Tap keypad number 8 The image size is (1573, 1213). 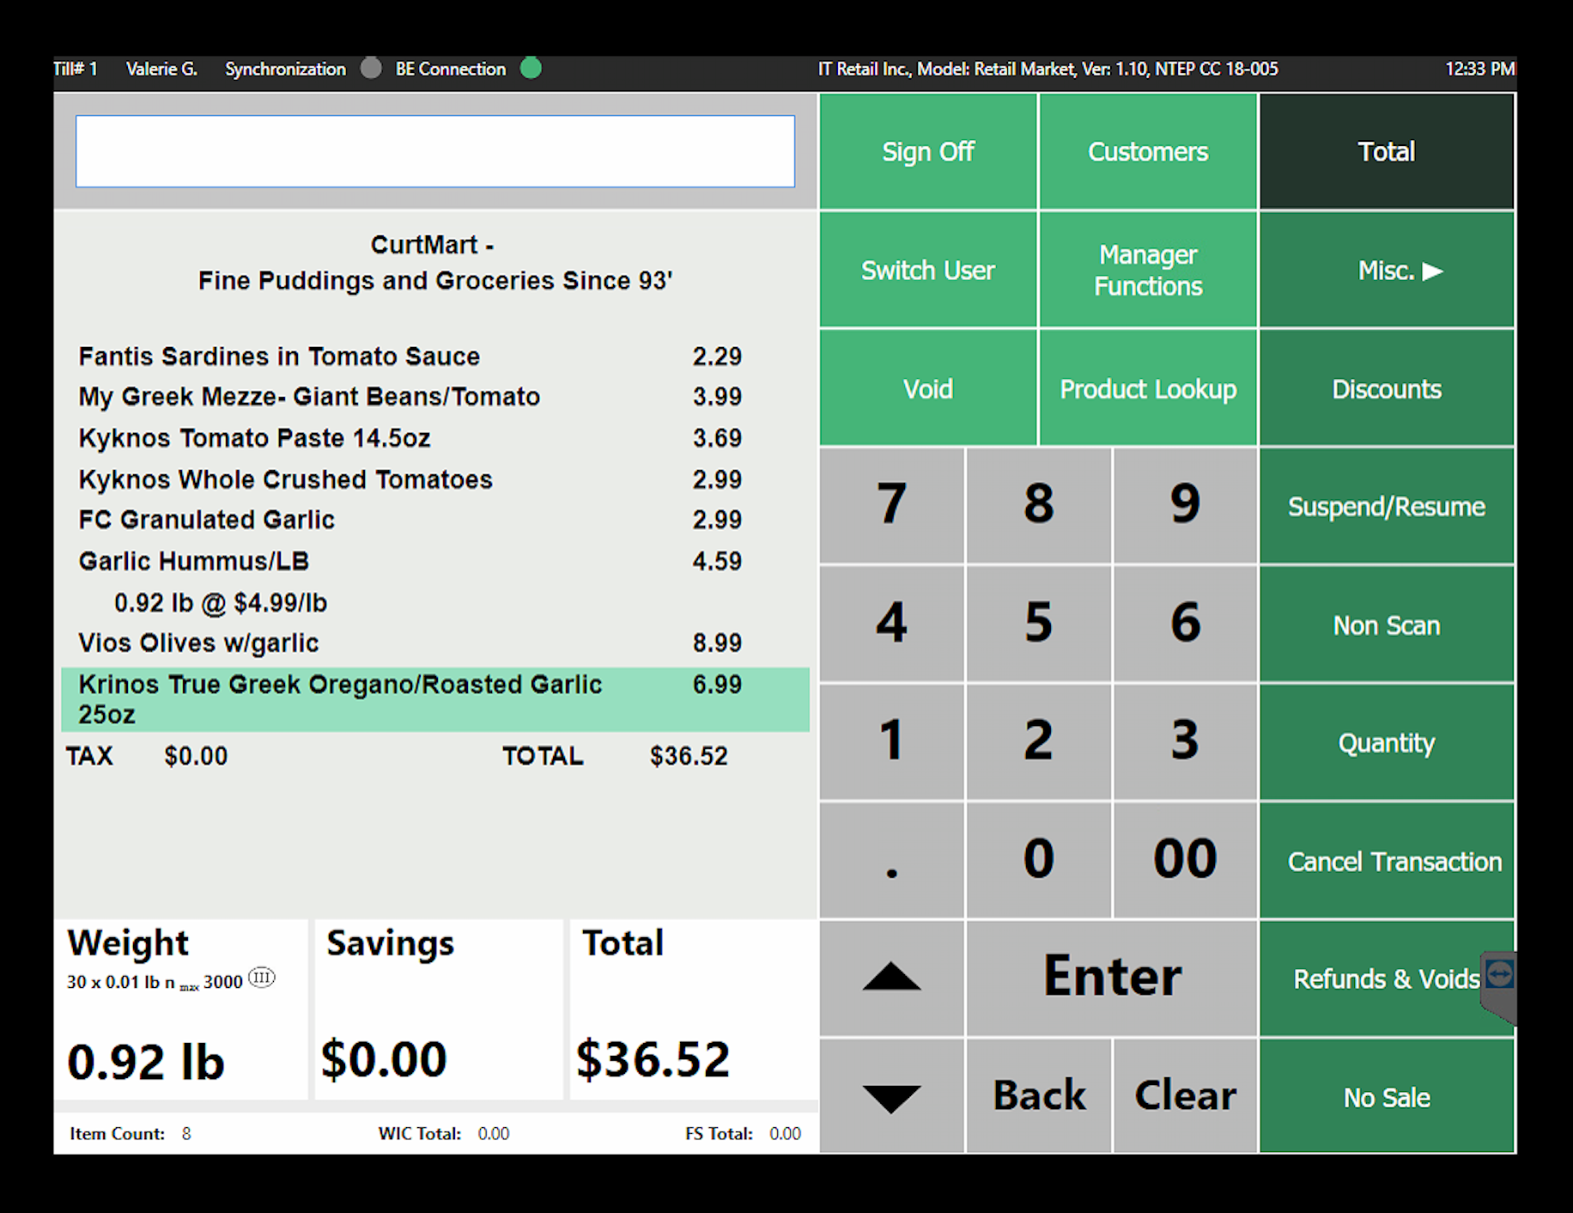1038,506
